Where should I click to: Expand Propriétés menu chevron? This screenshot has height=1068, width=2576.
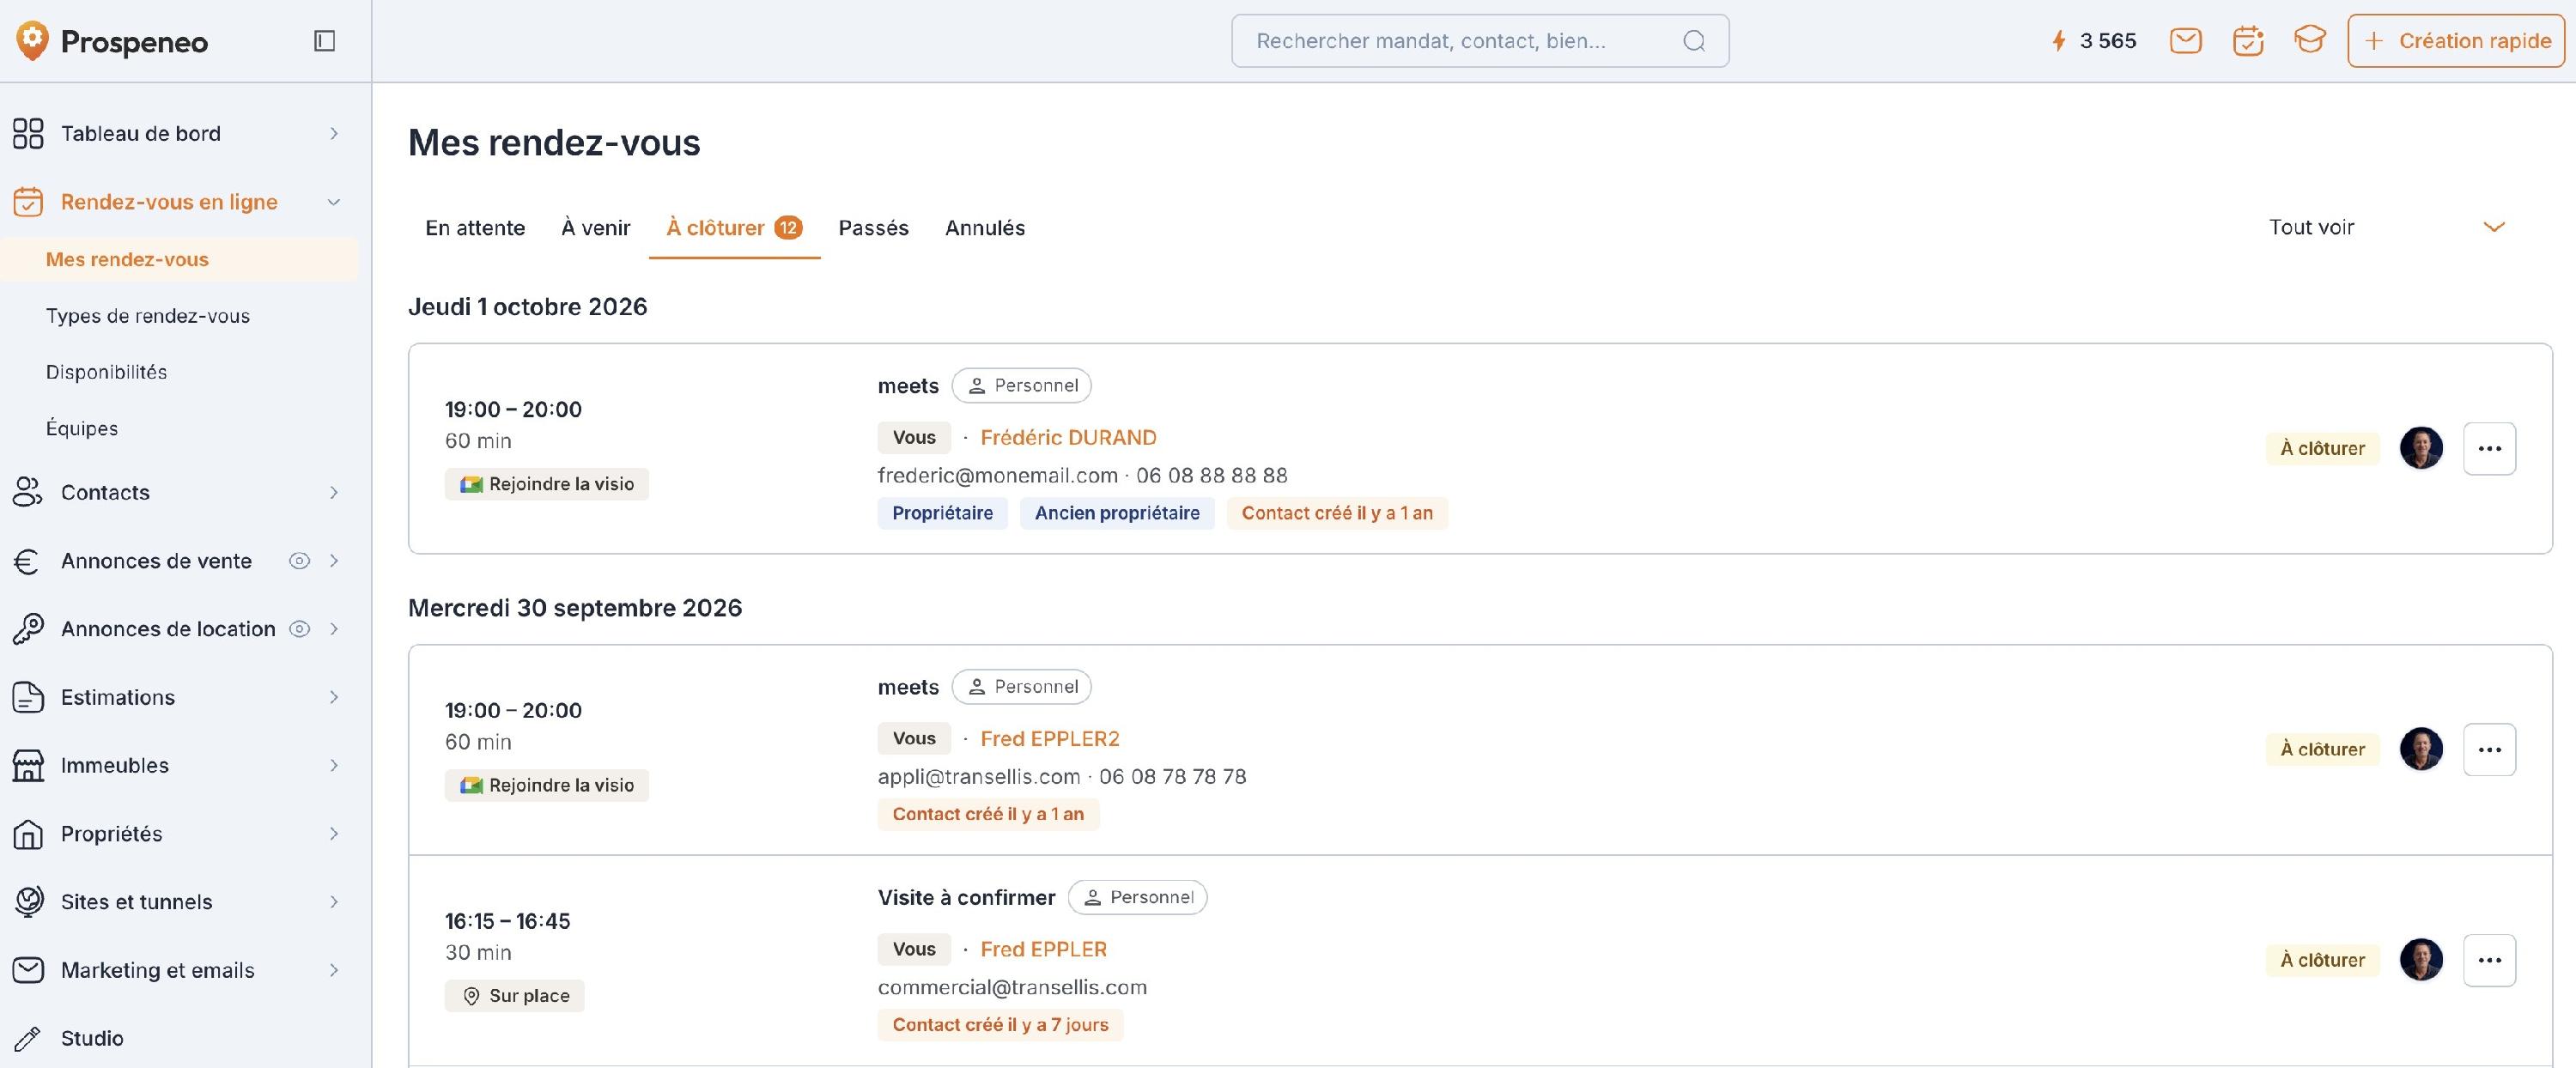334,834
